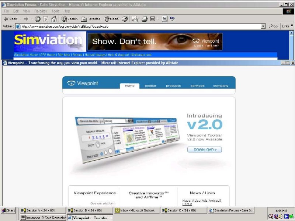Switch to the toolbar tab on Viewpoint site
295x221 pixels.
pyautogui.click(x=150, y=86)
